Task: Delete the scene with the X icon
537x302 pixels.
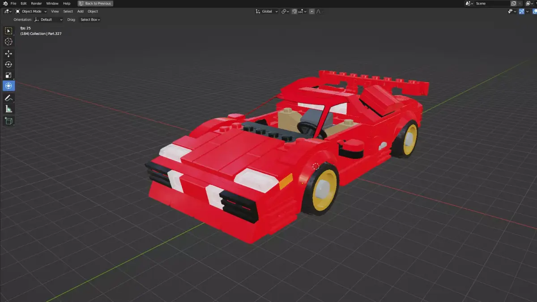Action: click(520, 3)
